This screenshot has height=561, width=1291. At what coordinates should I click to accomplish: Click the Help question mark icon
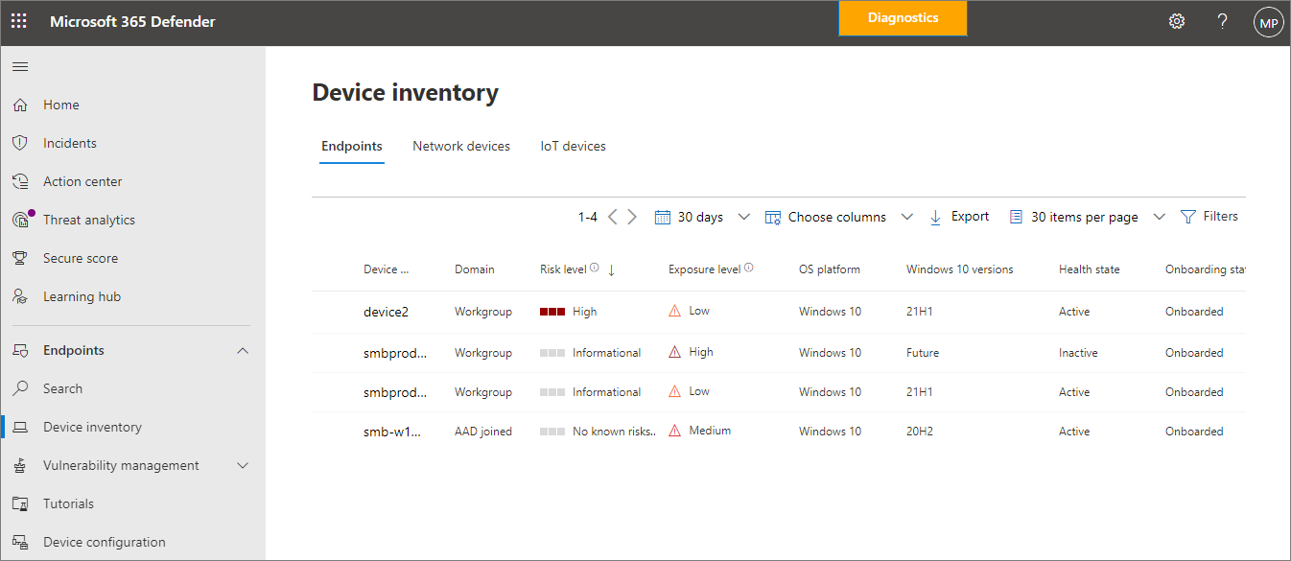pyautogui.click(x=1223, y=21)
